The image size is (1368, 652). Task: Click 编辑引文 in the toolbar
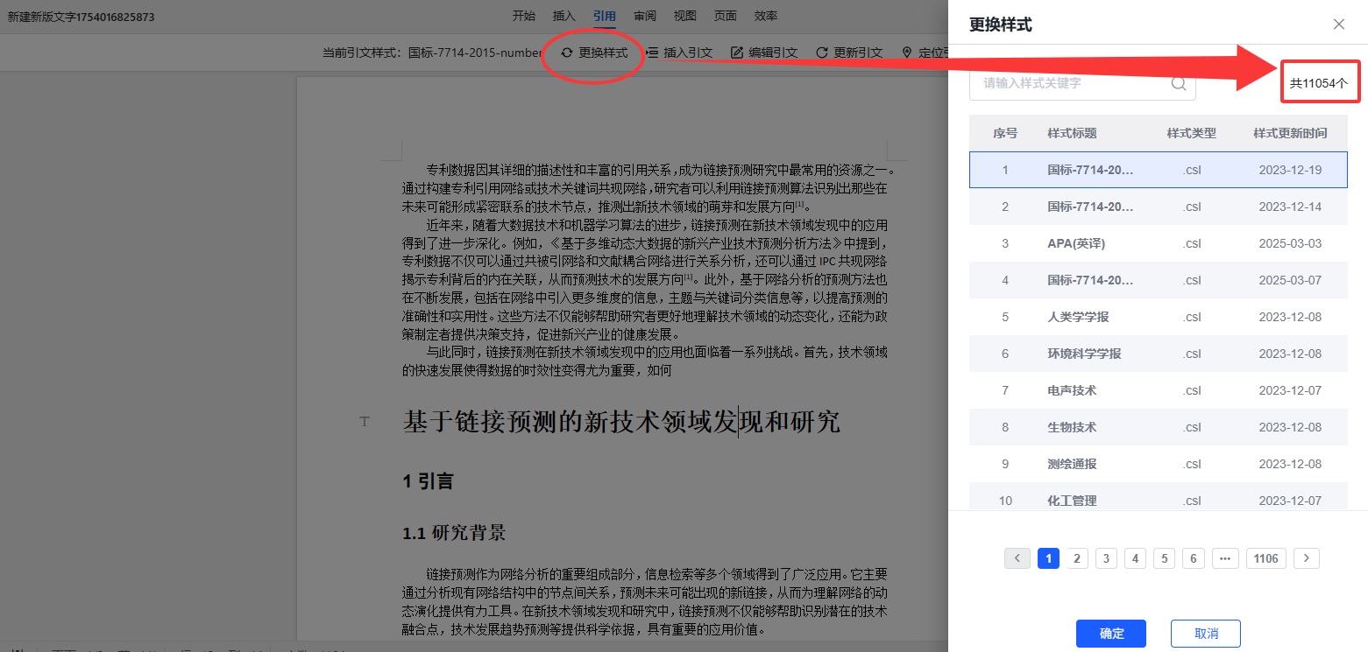point(764,53)
